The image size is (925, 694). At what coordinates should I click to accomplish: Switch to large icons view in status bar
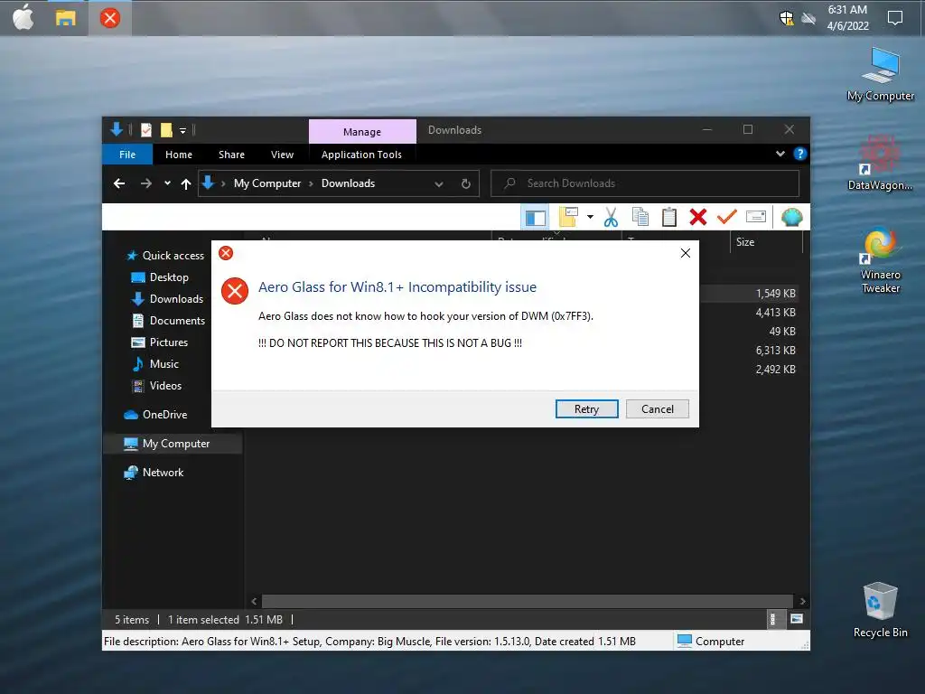coord(797,619)
